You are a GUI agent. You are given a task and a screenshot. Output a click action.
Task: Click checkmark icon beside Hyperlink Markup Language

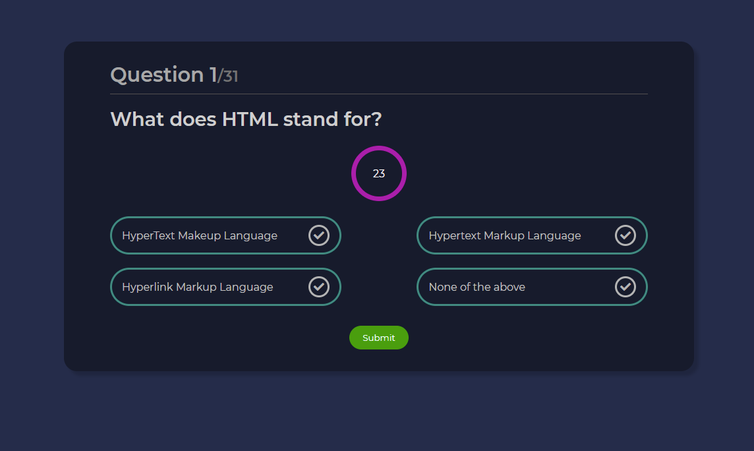coord(319,287)
